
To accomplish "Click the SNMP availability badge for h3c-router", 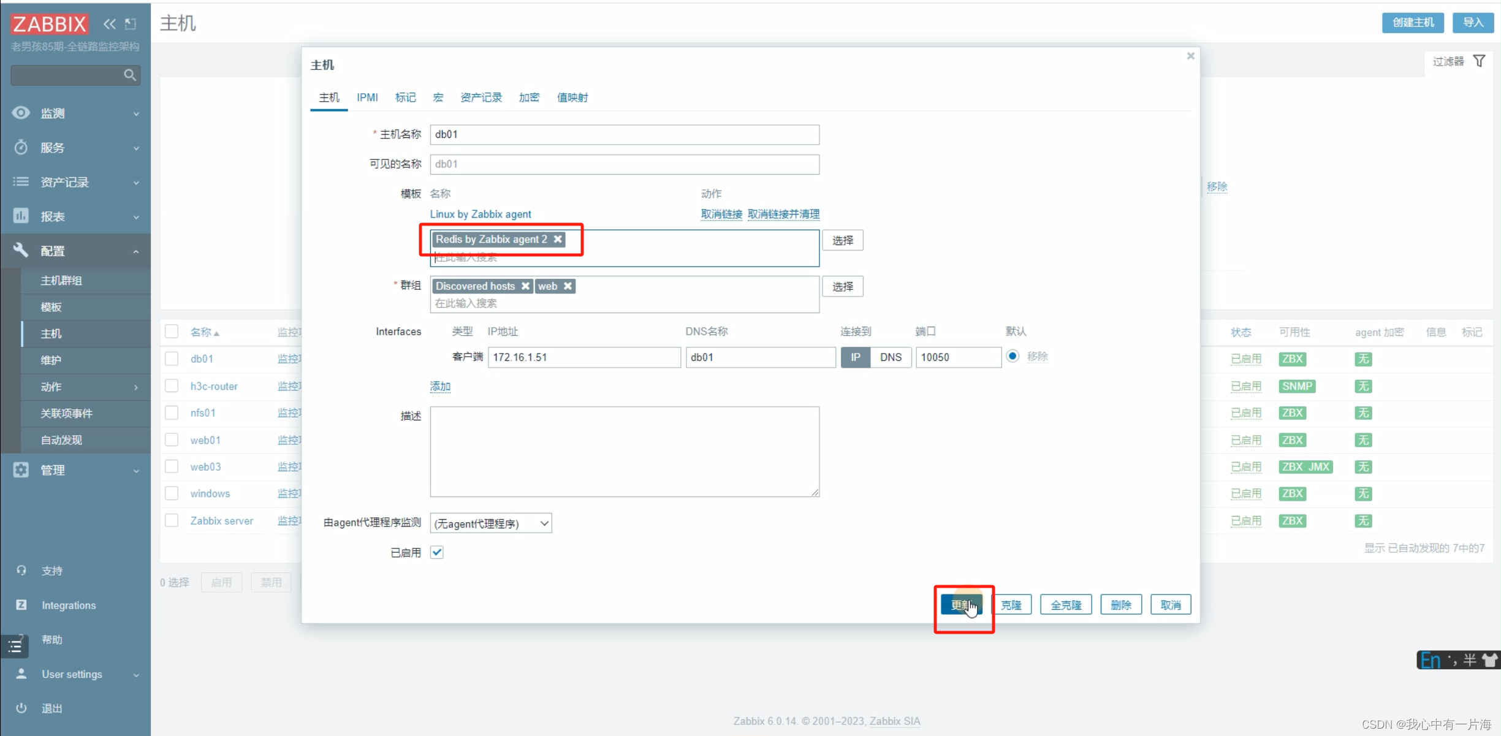I will pyautogui.click(x=1298, y=386).
